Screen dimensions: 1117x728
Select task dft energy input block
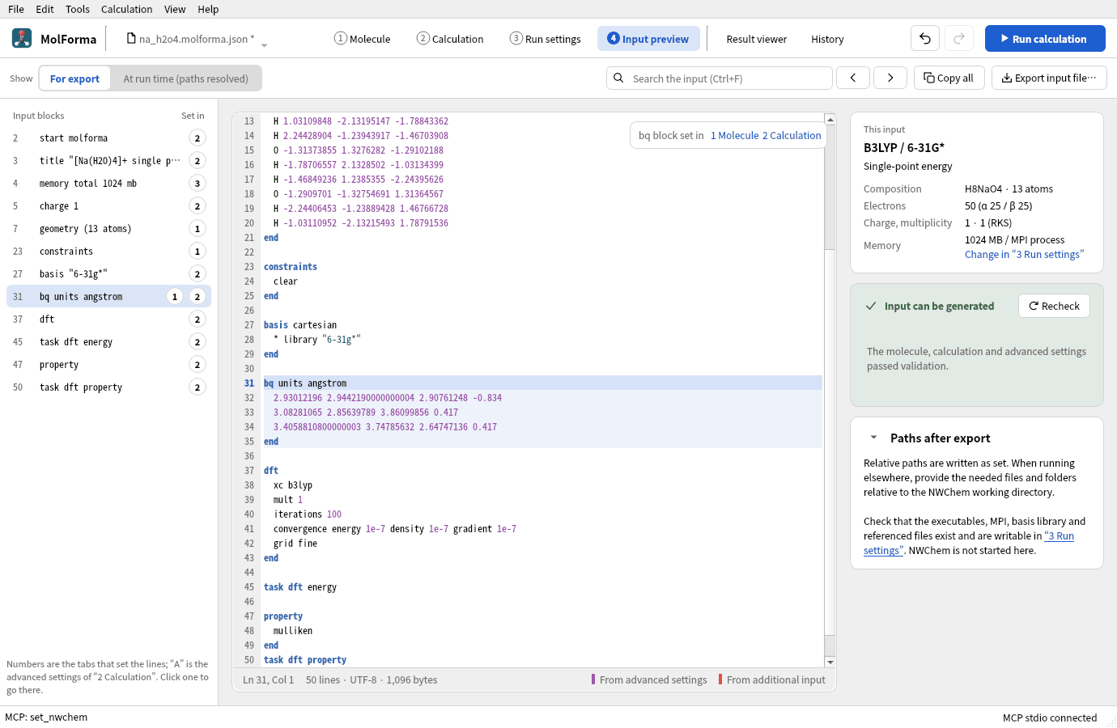(108, 341)
